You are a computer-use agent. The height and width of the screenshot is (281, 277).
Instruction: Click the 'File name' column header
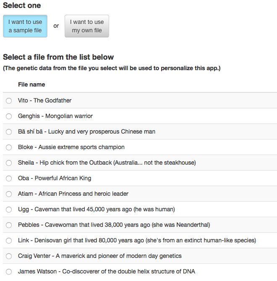point(31,84)
